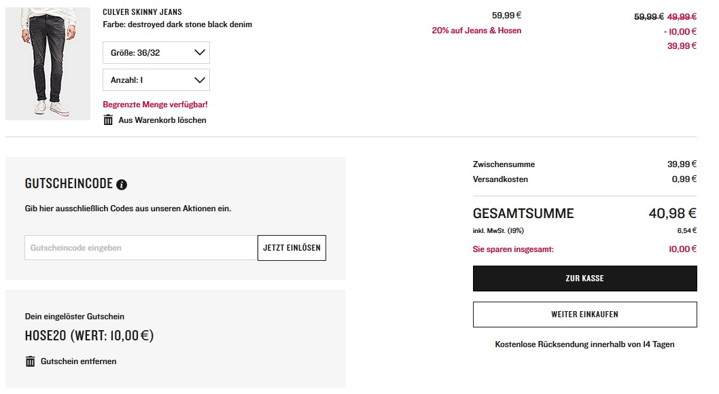Click the chevron arrow of the Anzahl selector

[199, 80]
